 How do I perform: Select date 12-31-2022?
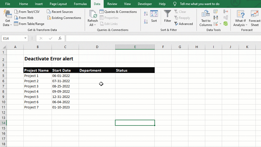click(x=65, y=97)
